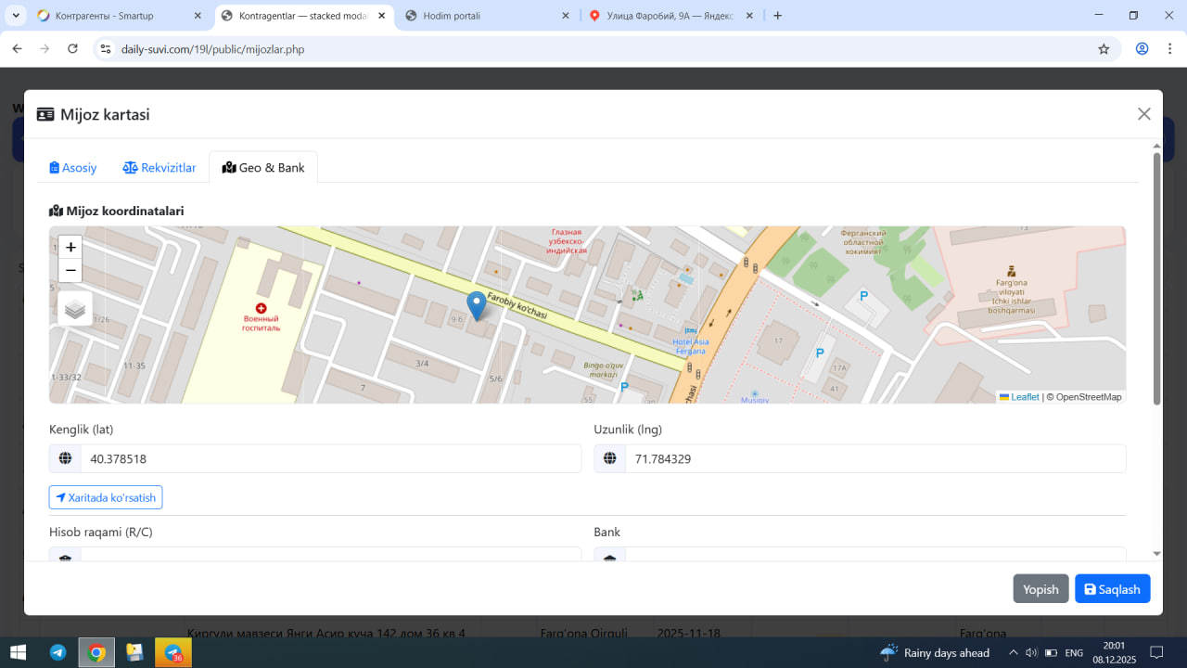The width and height of the screenshot is (1187, 668).
Task: Open Chrome three-dot menu
Action: pos(1169,49)
